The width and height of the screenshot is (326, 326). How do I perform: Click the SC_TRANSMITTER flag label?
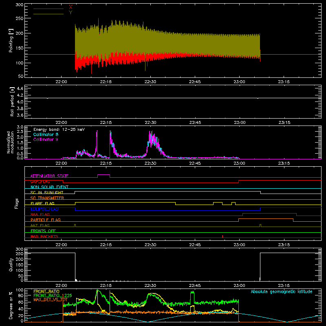[x=47, y=198]
